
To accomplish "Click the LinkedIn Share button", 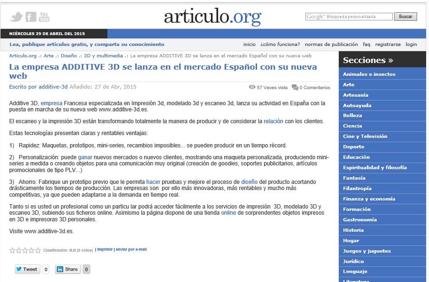I will 68,269.
